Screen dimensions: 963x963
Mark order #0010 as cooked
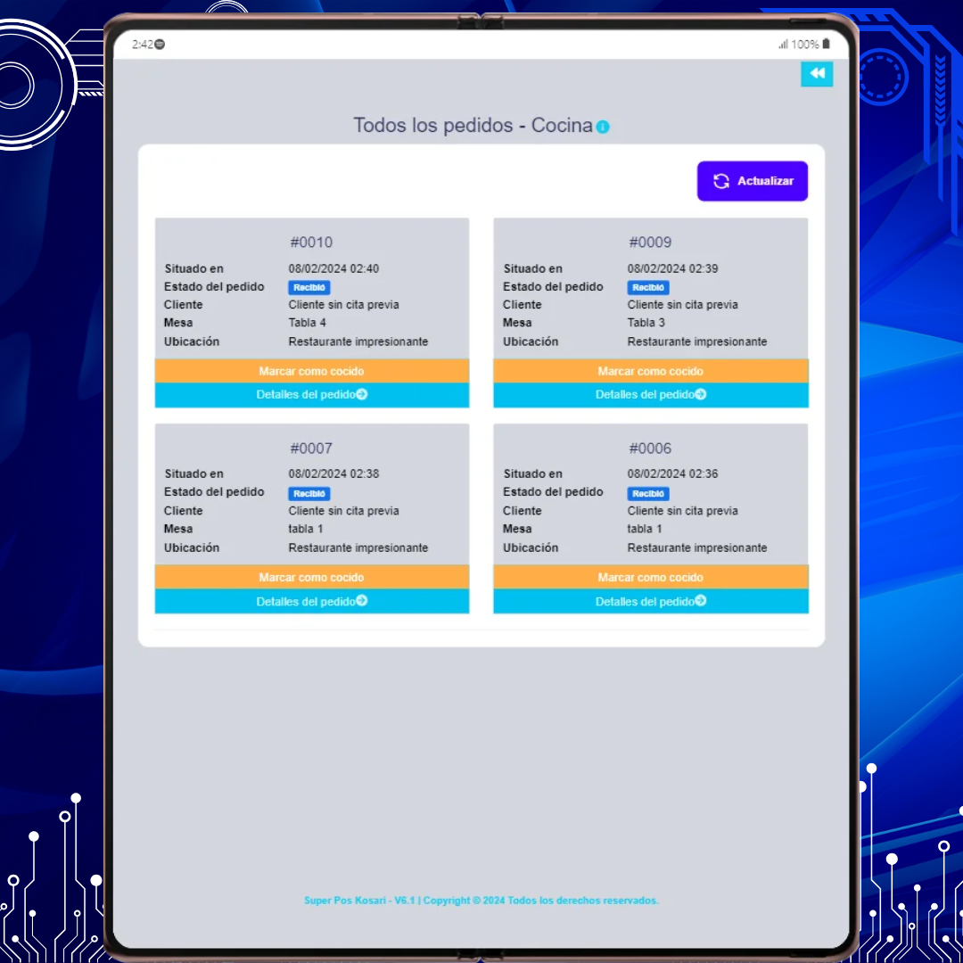click(x=311, y=371)
